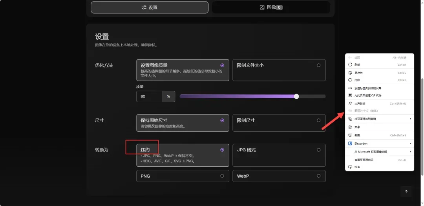Click the QR code icon (为此页面创建 QR 代码)

[x=350, y=95]
